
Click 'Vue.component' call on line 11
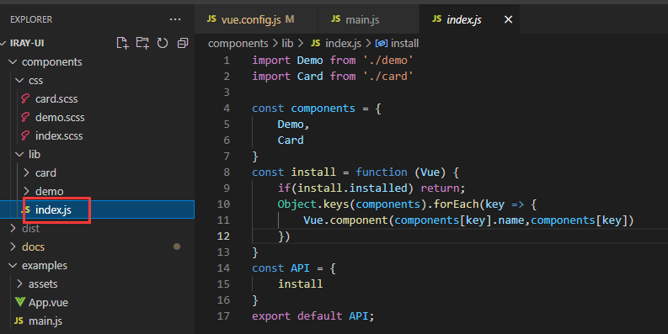(345, 220)
